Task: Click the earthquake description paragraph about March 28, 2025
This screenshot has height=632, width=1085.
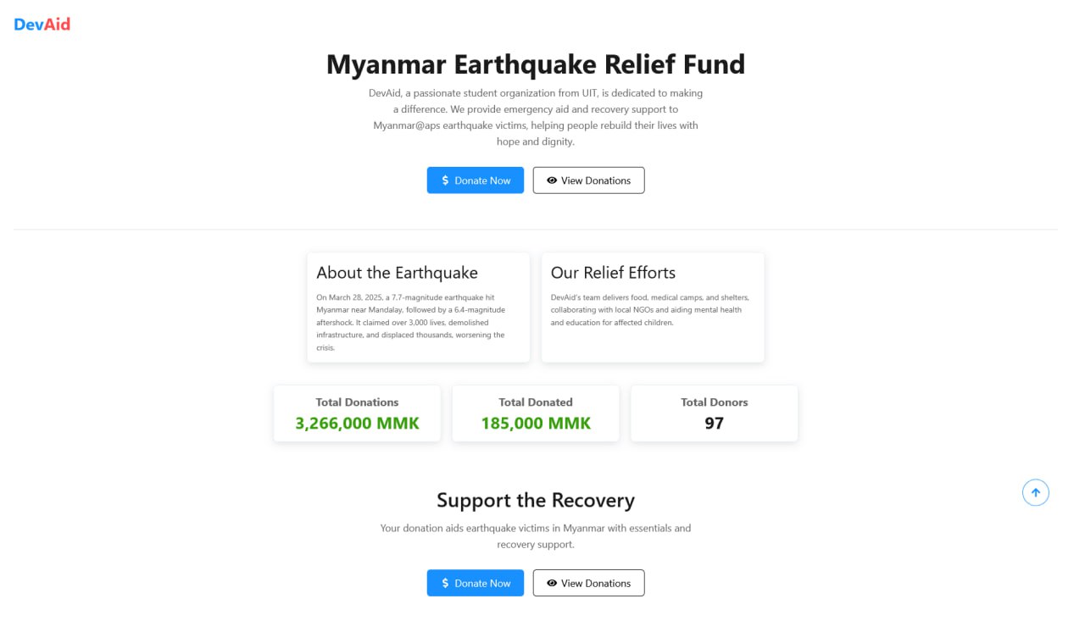Action: tap(411, 322)
